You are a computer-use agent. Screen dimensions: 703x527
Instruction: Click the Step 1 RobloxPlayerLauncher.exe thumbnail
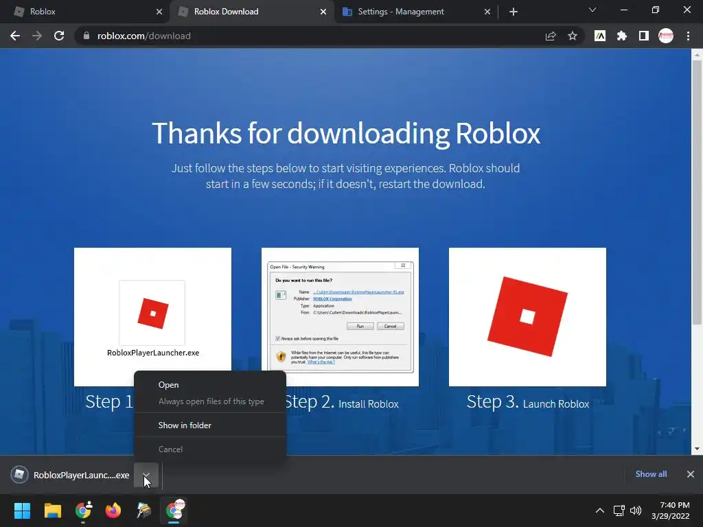click(152, 317)
